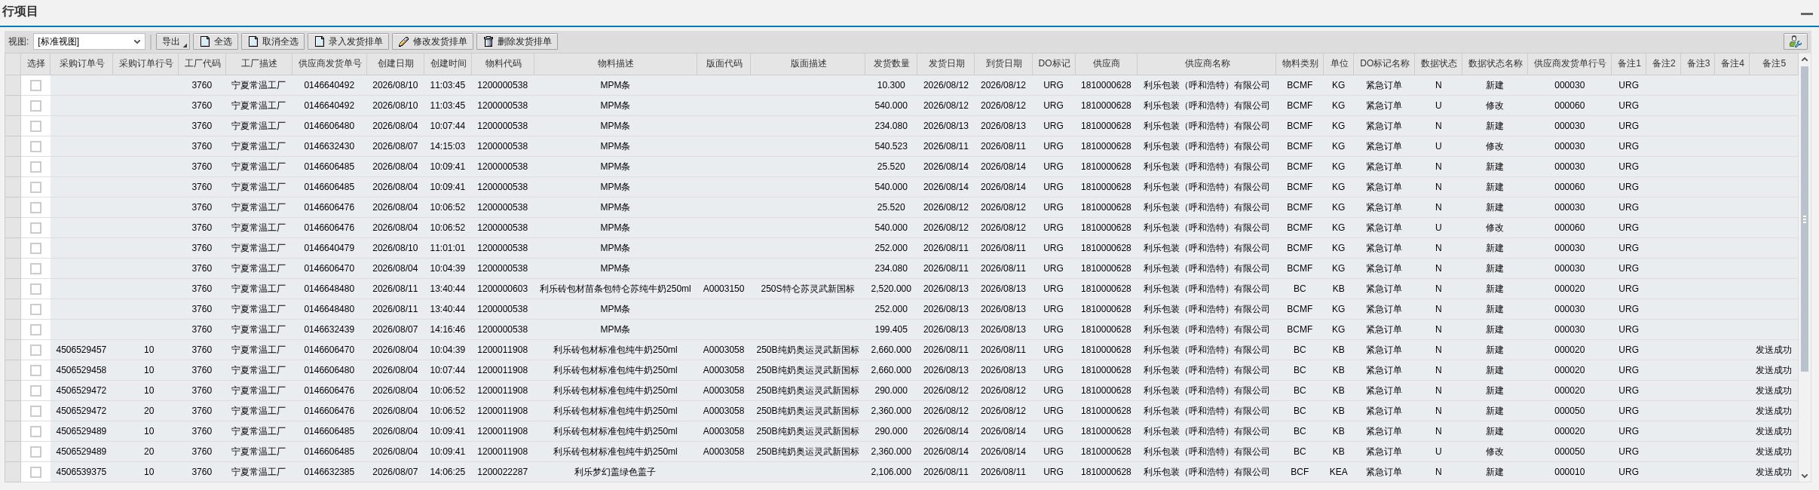
Task: Open the 视图 [标准视图] dropdown
Action: click(90, 41)
